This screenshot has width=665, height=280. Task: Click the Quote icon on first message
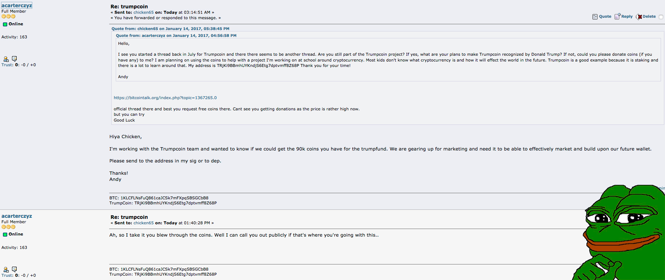point(595,17)
